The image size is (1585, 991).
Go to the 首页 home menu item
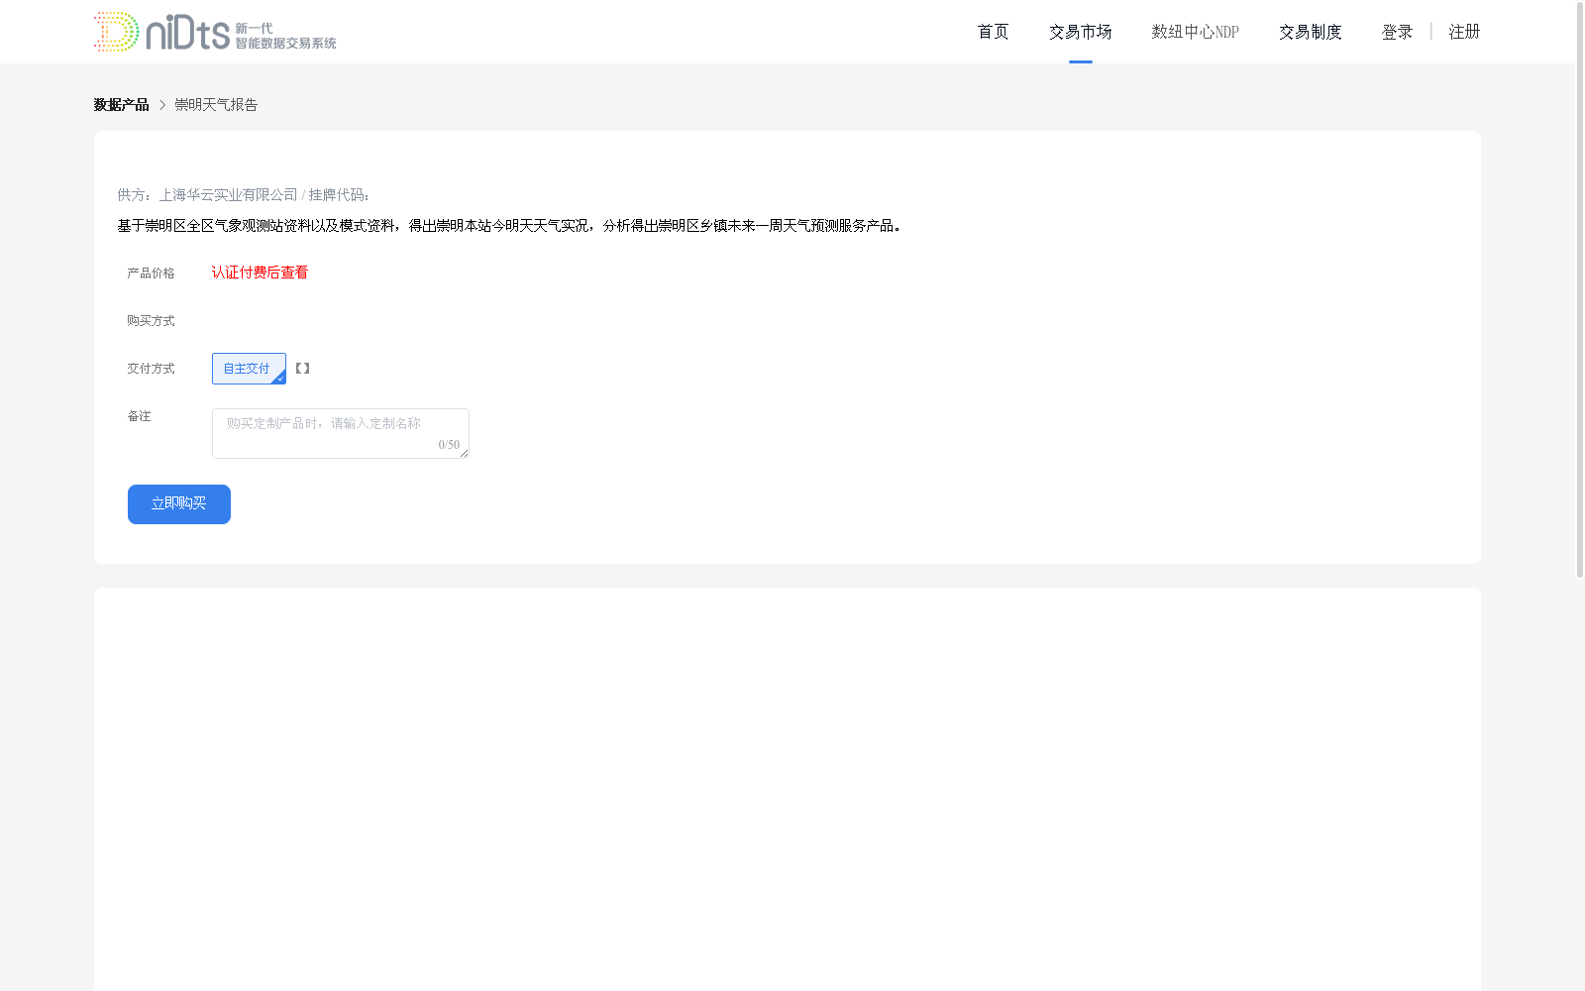[x=993, y=32]
